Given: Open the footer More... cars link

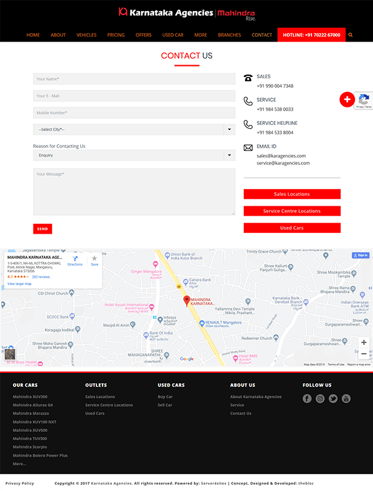Looking at the screenshot, I should tap(19, 464).
